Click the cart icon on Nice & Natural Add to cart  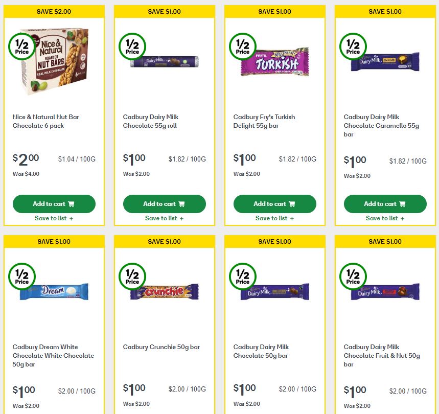(72, 203)
